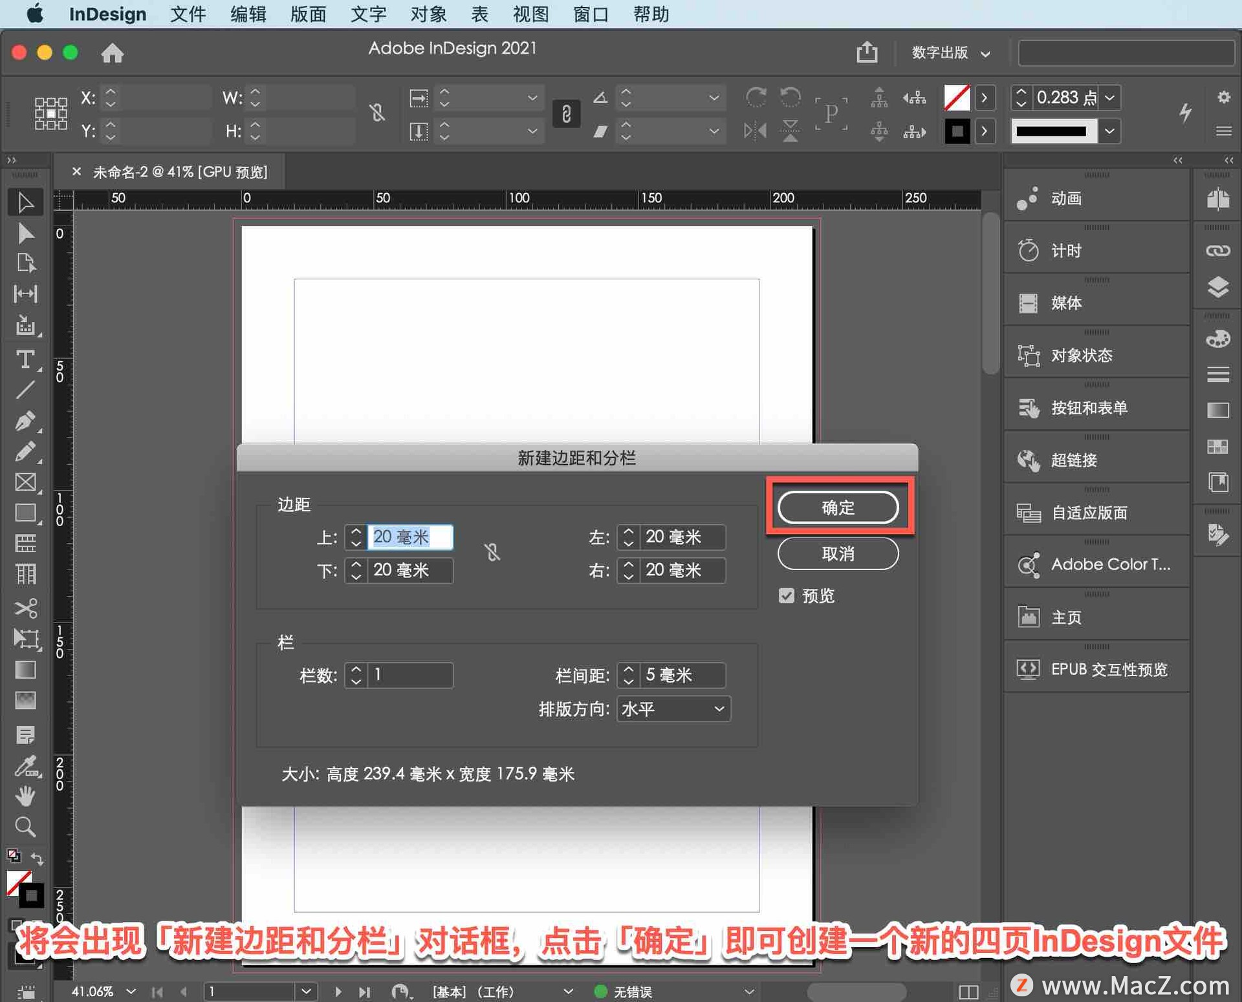Click the 栏数 columns number field
The image size is (1242, 1002).
(x=409, y=676)
